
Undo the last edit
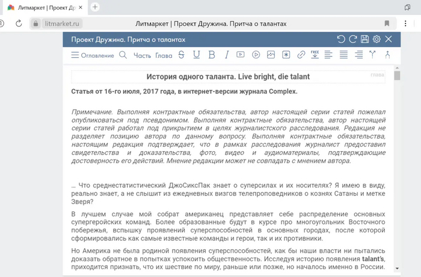click(341, 39)
